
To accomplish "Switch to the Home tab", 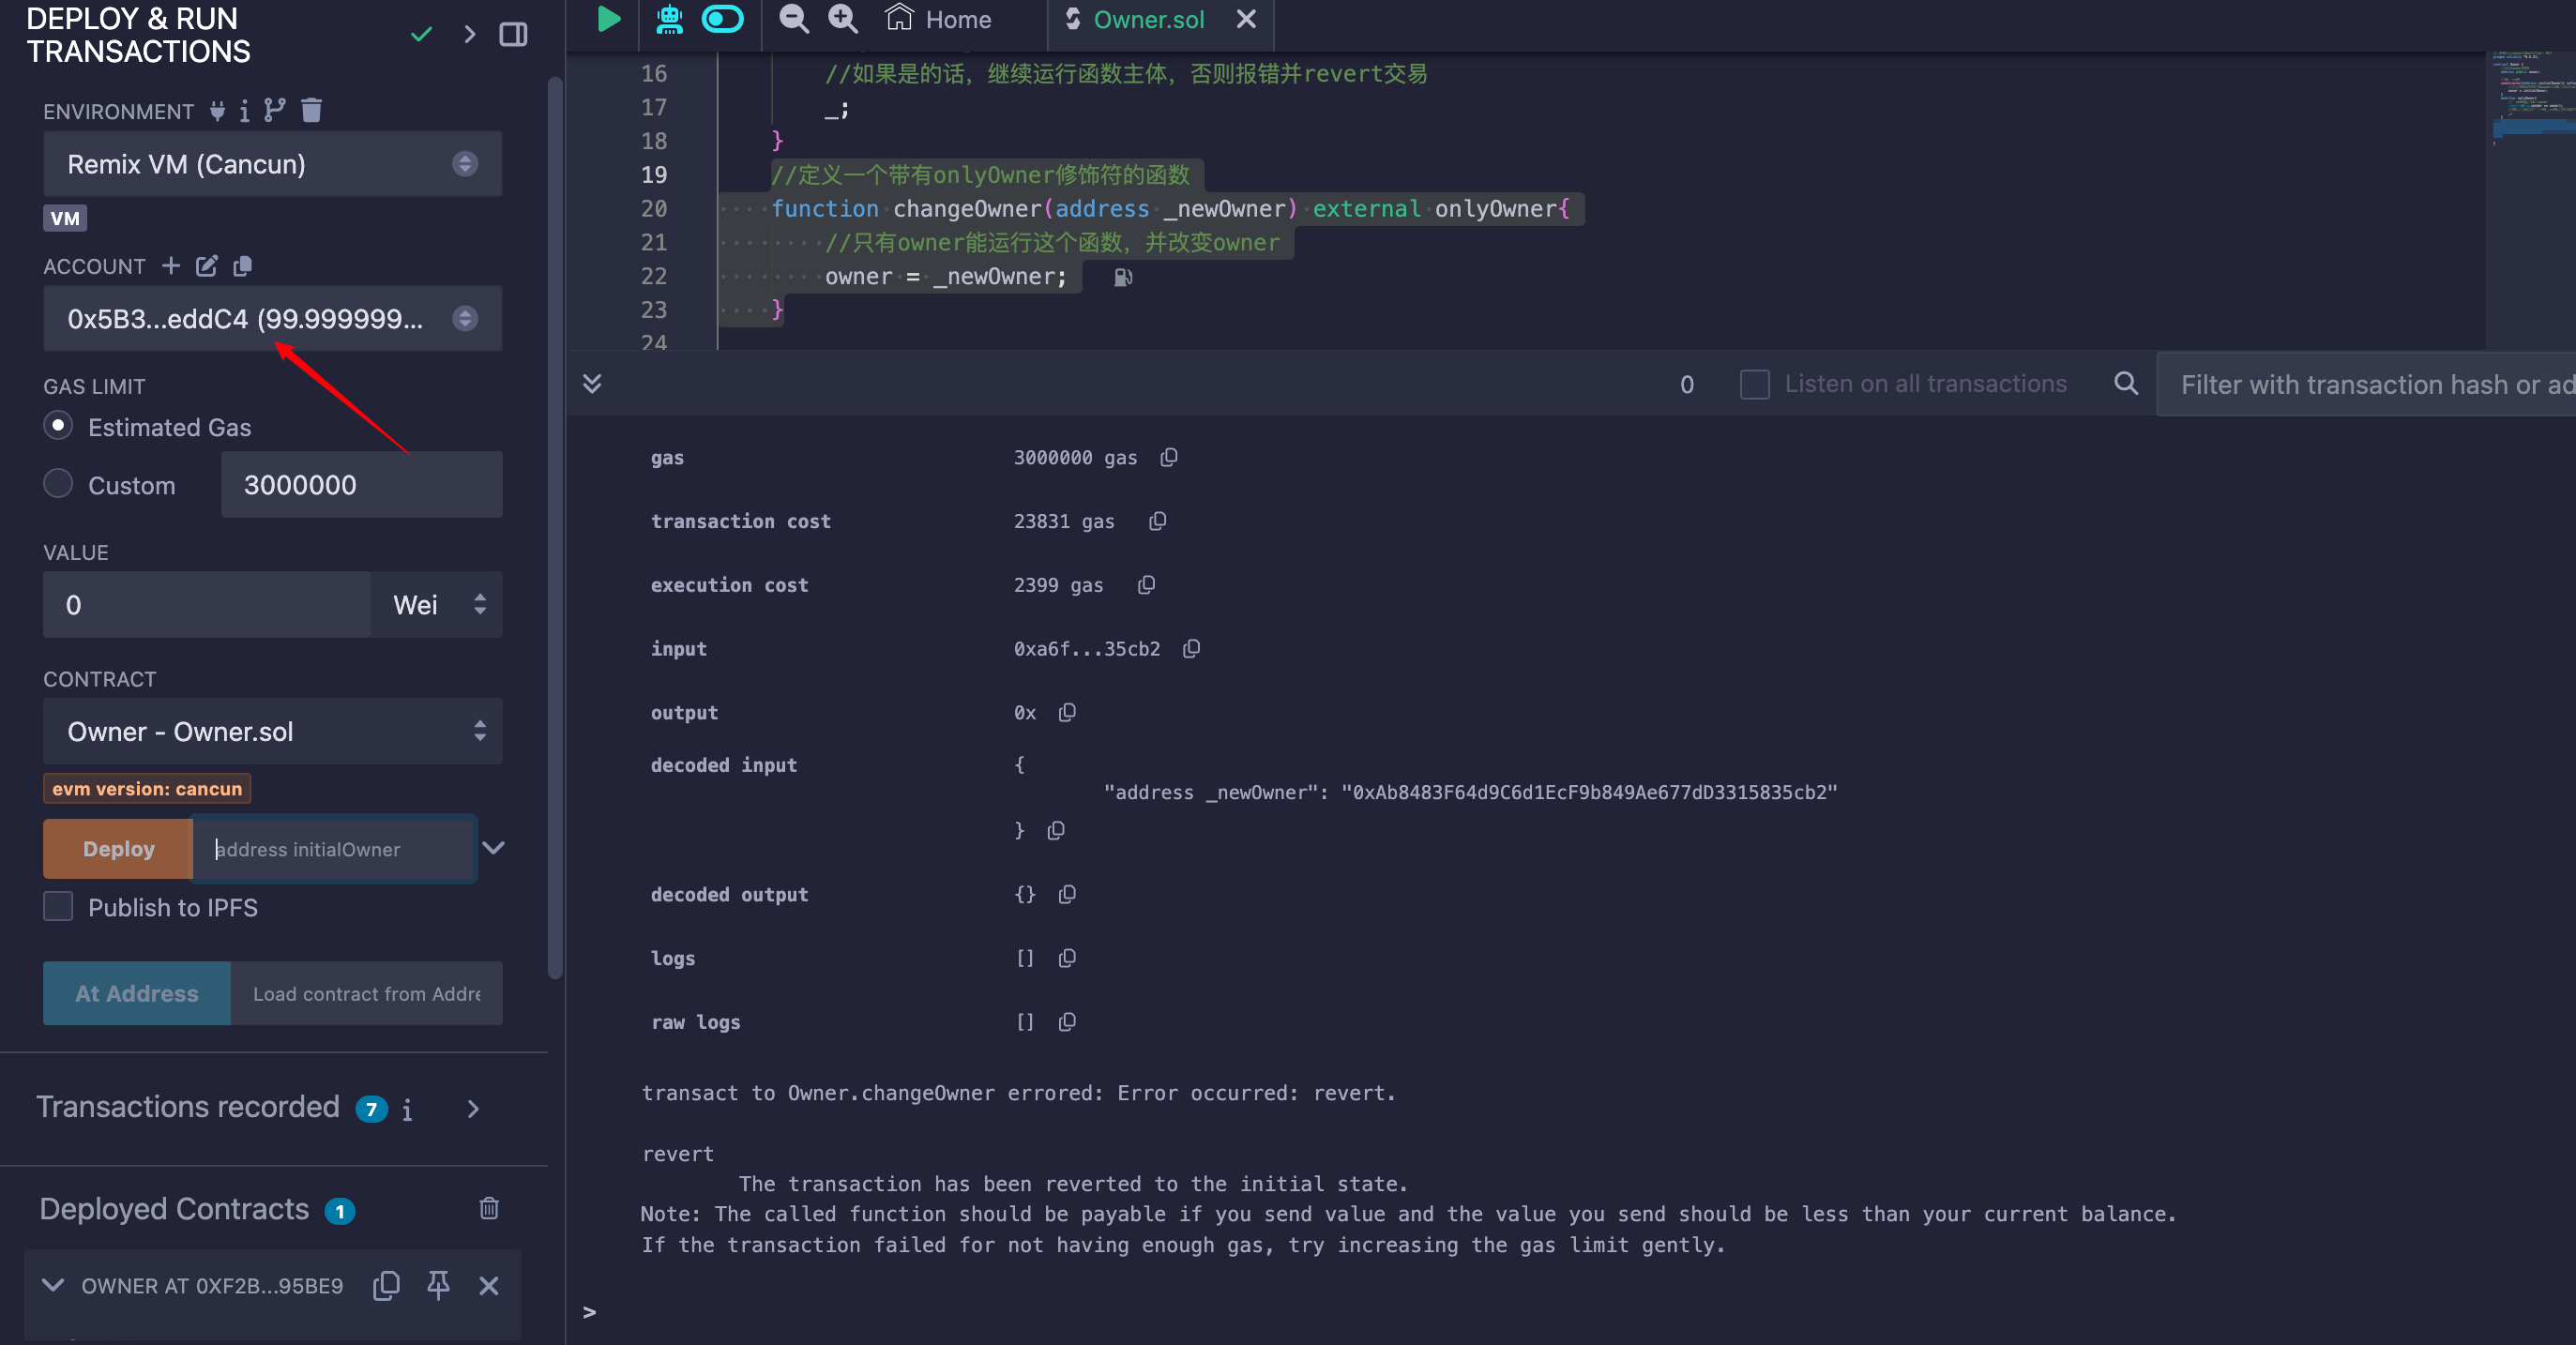I will pos(939,19).
